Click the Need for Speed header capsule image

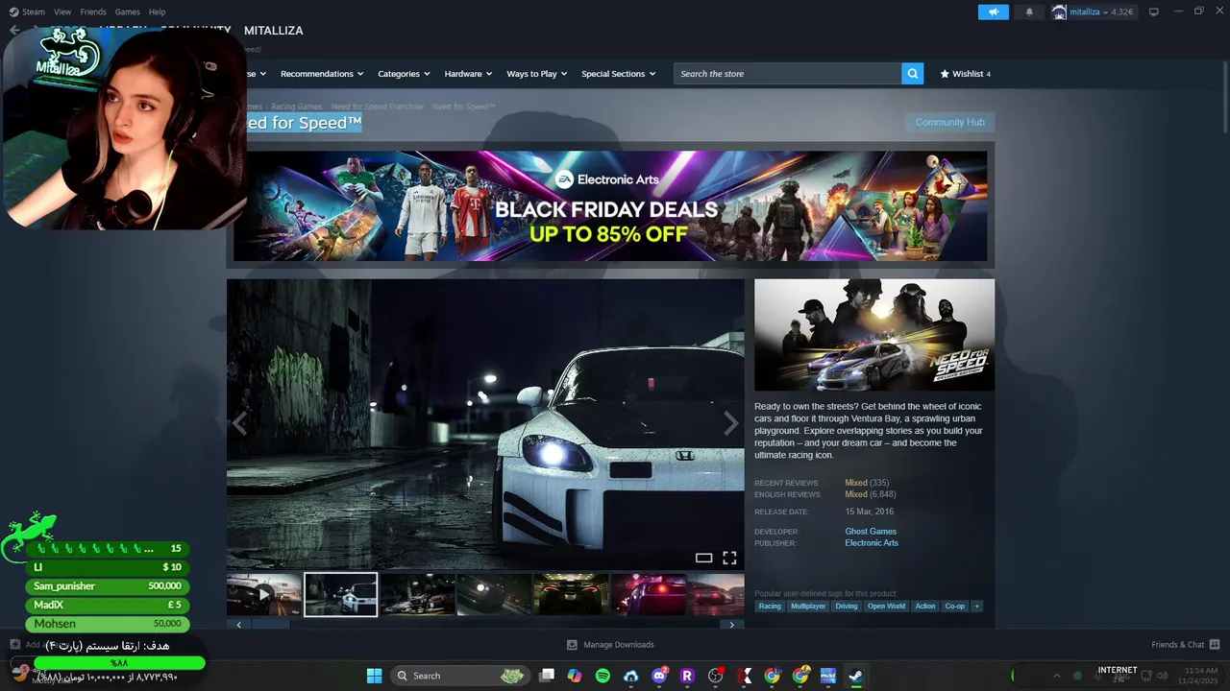tap(874, 335)
